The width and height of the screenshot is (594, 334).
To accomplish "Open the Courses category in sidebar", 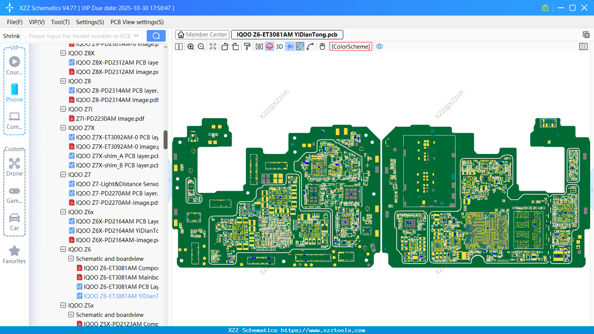I will click(14, 65).
